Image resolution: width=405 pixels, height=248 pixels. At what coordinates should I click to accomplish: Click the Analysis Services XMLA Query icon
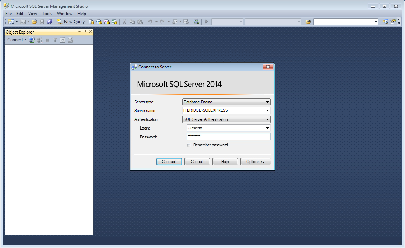point(114,22)
